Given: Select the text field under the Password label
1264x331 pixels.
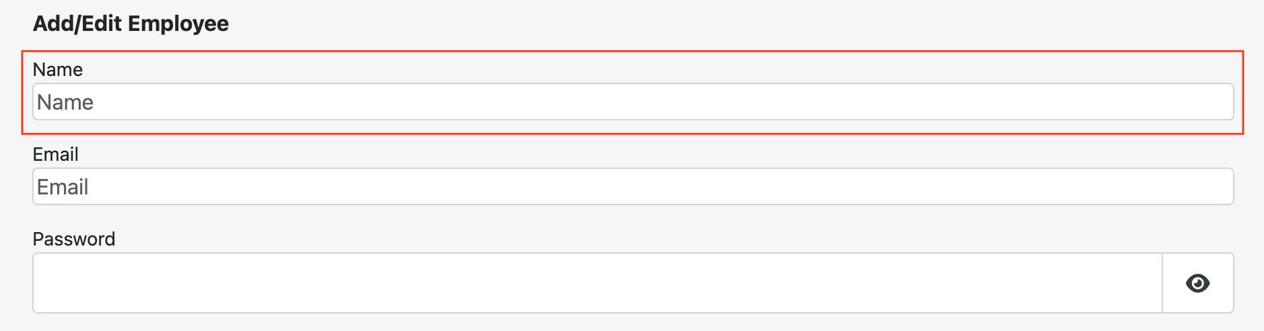Looking at the screenshot, I should pyautogui.click(x=597, y=283).
